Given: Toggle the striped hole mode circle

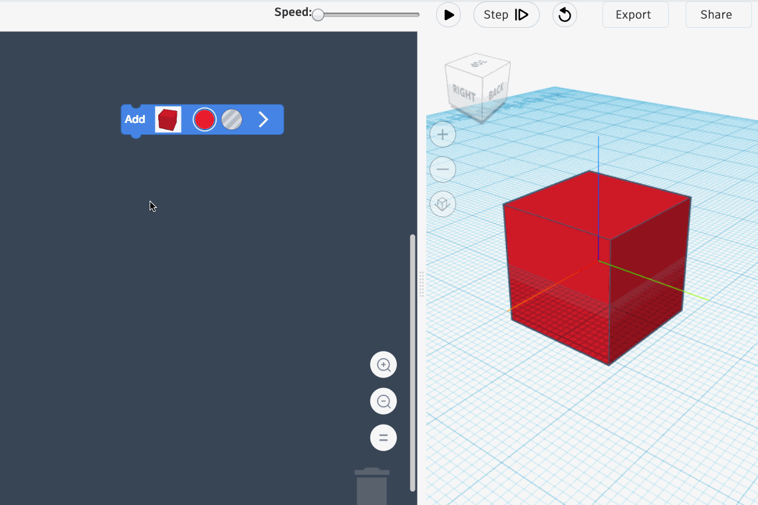Looking at the screenshot, I should point(231,120).
